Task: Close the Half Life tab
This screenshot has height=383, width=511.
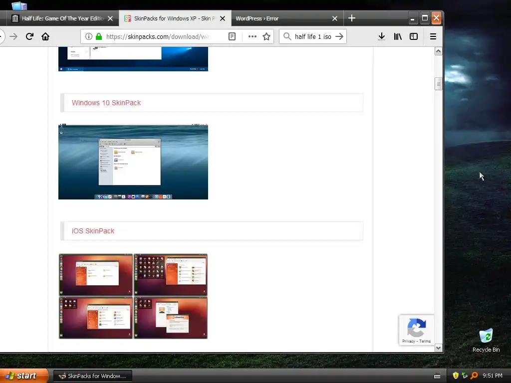Action: (x=110, y=18)
